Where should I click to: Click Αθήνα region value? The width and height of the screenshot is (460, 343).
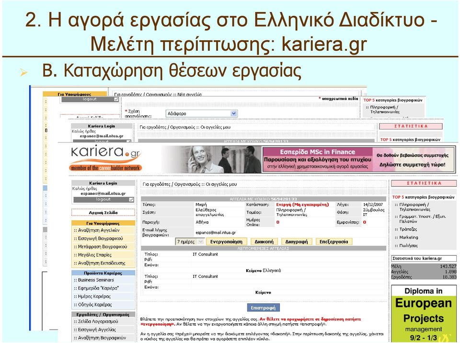202,222
